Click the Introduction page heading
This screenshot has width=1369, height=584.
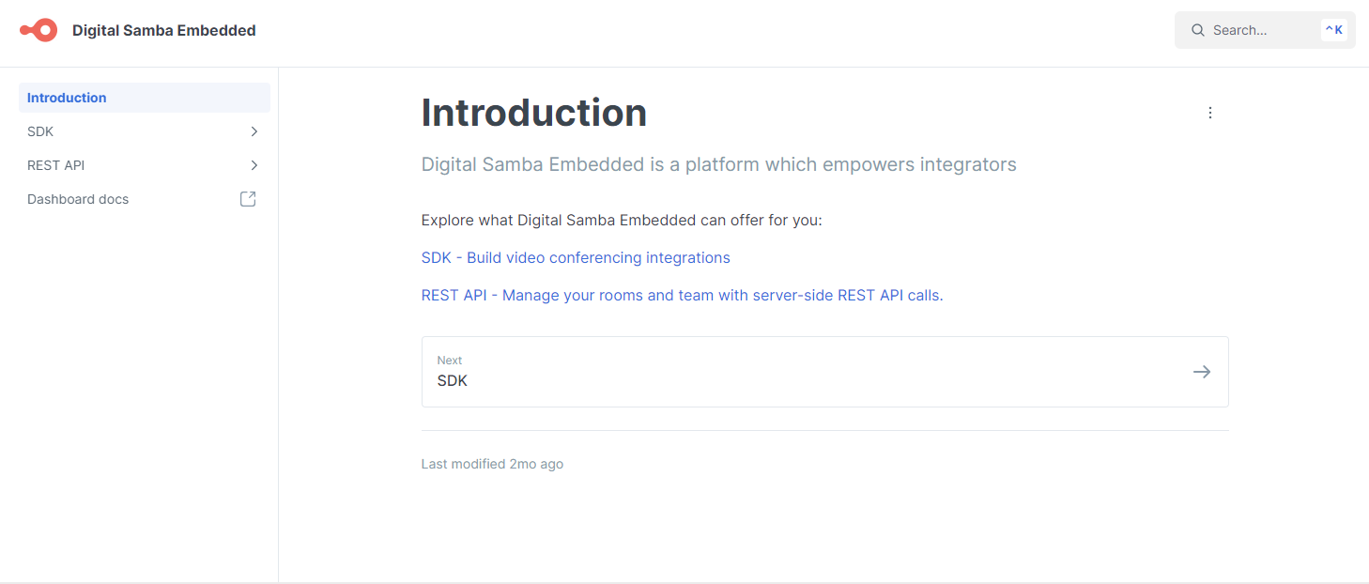pyautogui.click(x=533, y=113)
